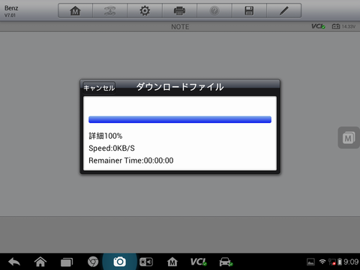Click Remainer Time:00:00:00 text
Screen dimensions: 360x270
pos(131,160)
